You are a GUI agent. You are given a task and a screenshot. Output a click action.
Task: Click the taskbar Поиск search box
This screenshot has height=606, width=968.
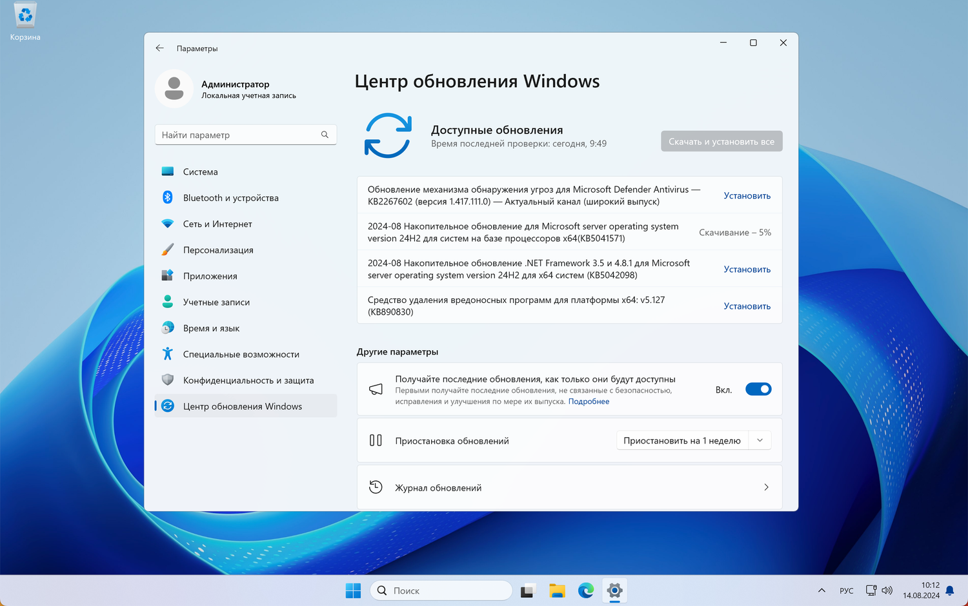point(441,591)
